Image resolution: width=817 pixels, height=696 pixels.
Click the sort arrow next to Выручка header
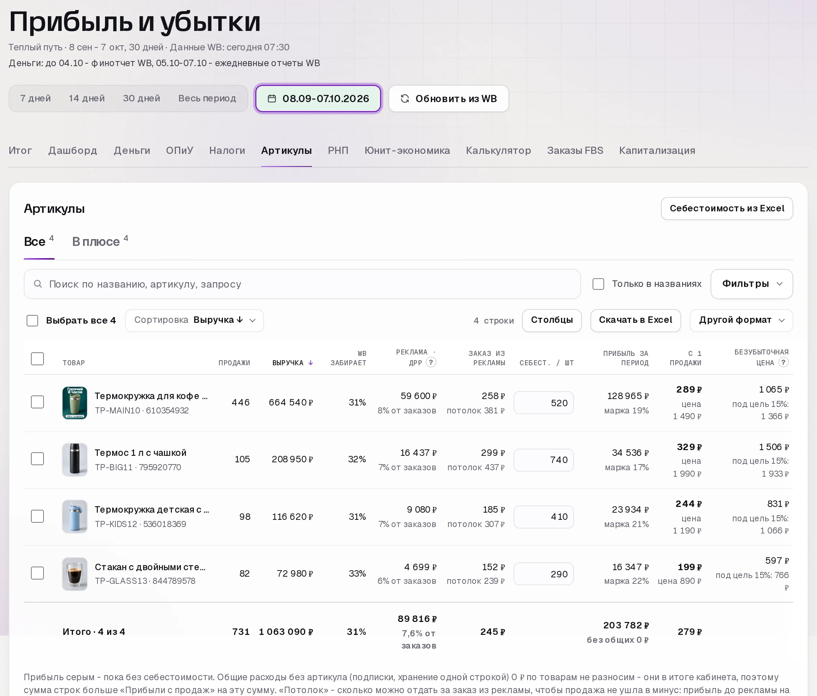[x=311, y=363]
